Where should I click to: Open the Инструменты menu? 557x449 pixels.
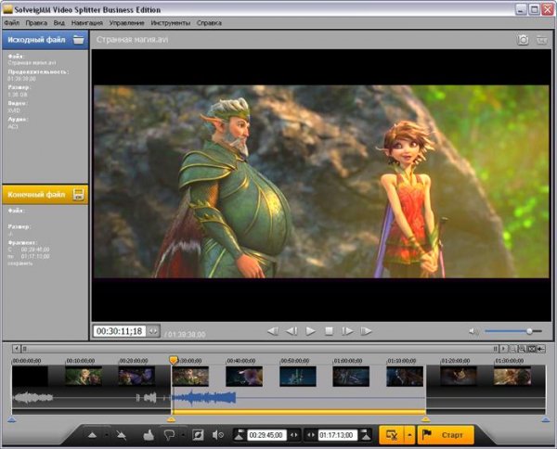pos(171,22)
